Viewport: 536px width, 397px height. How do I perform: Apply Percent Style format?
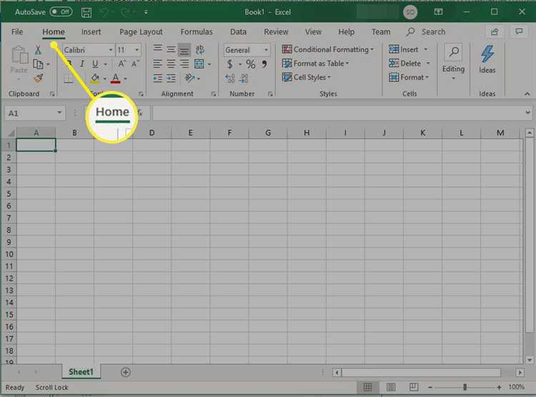click(x=251, y=64)
